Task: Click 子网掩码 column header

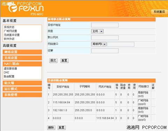Action: click(x=85, y=87)
